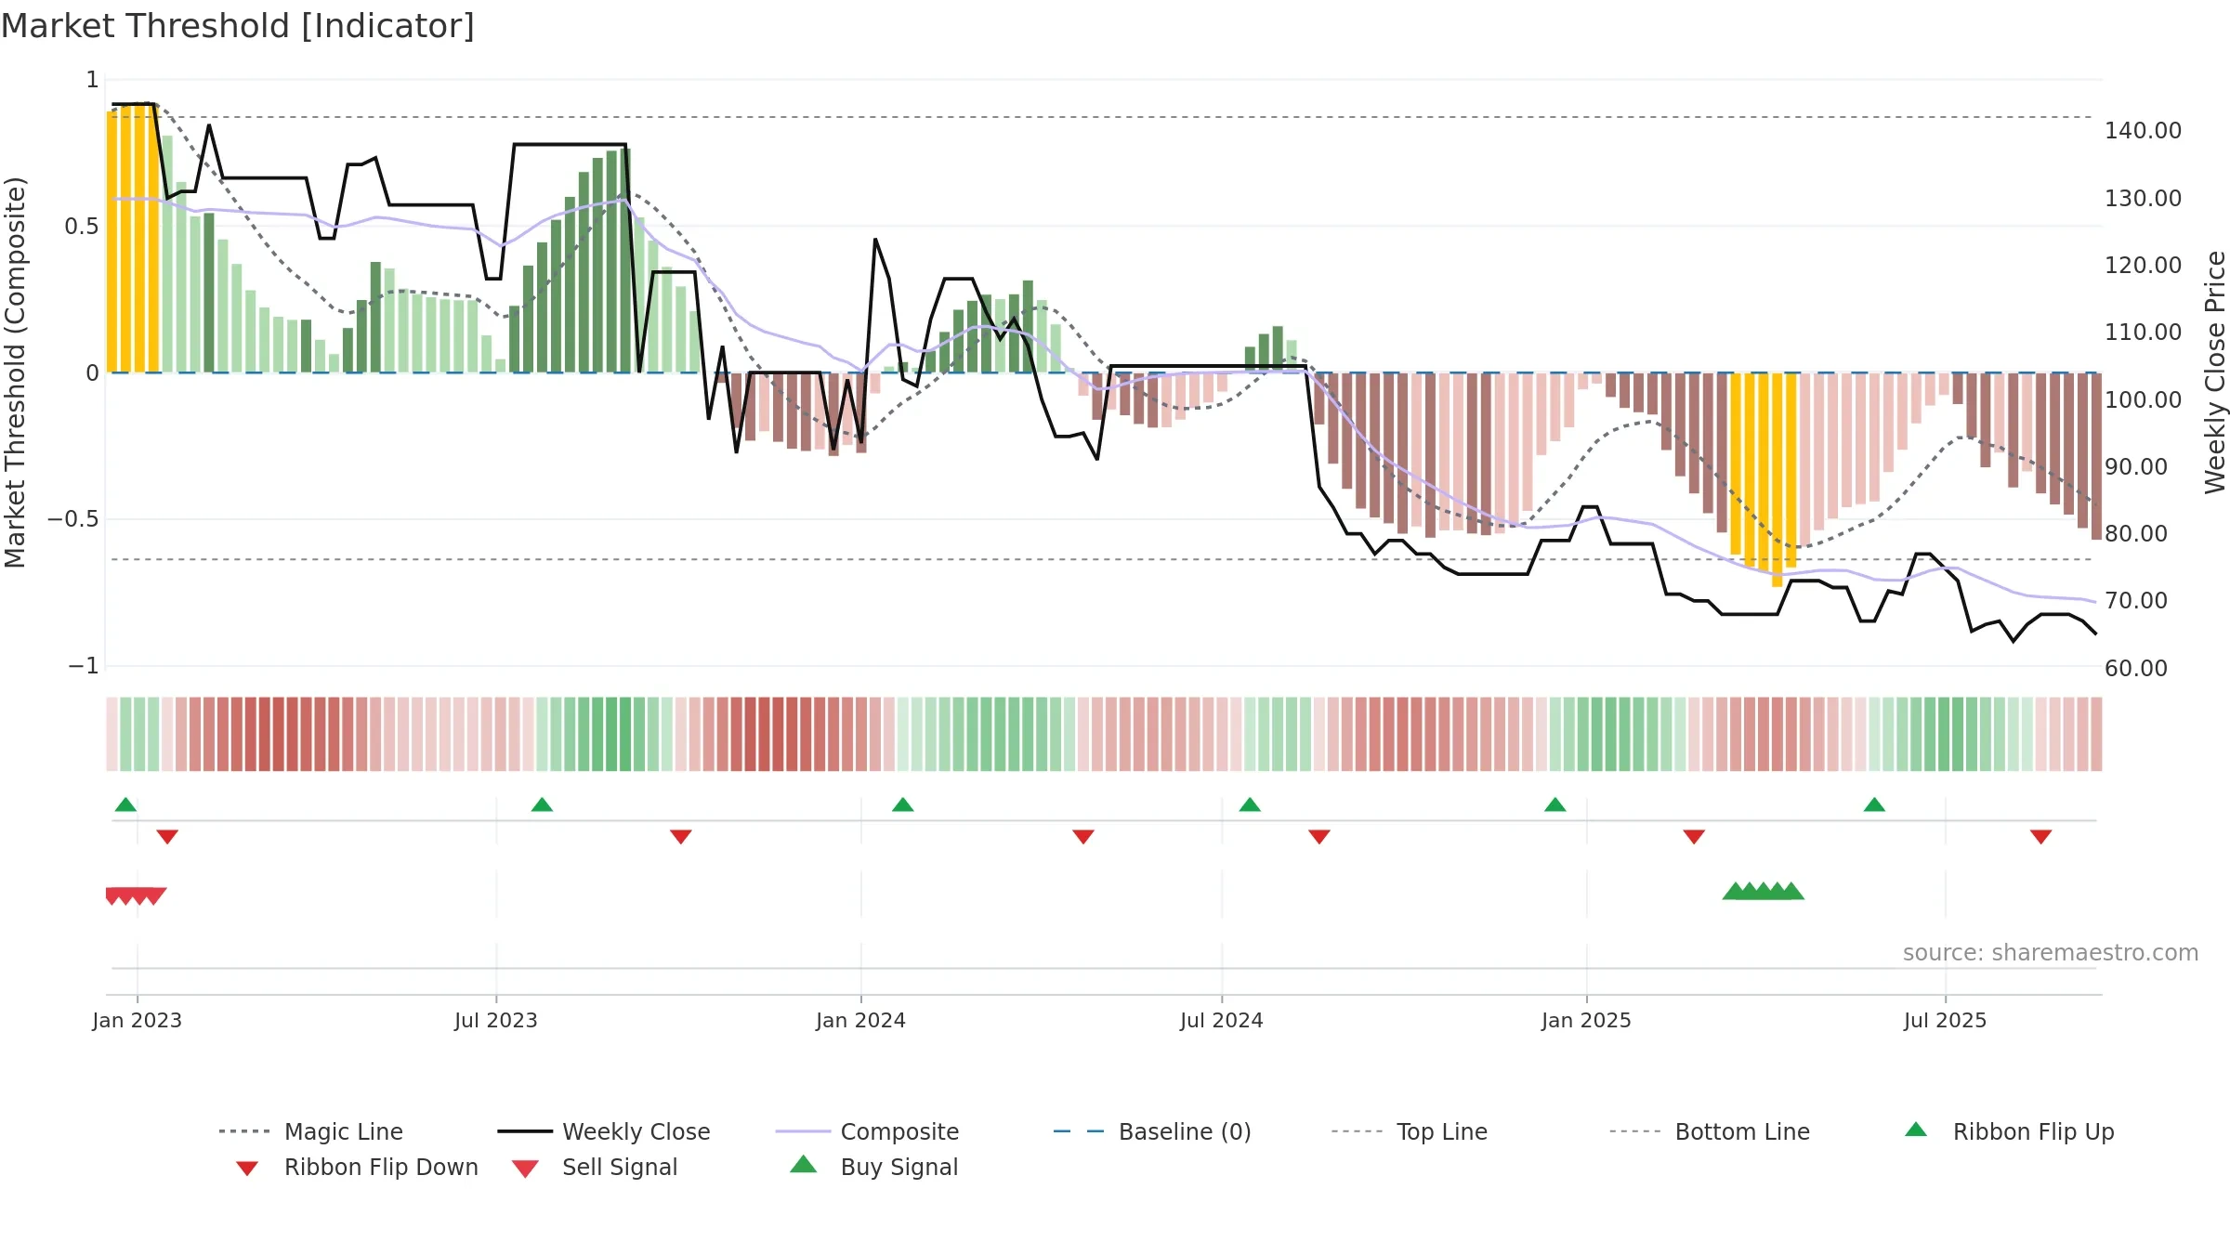The height and width of the screenshot is (1254, 2230).
Task: Toggle the Magic Line legend entry
Action: pyautogui.click(x=310, y=1131)
